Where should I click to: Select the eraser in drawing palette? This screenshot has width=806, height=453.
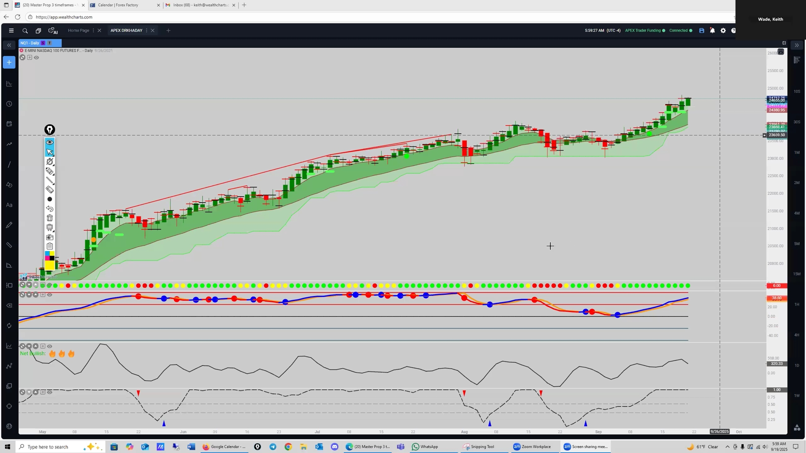50,190
